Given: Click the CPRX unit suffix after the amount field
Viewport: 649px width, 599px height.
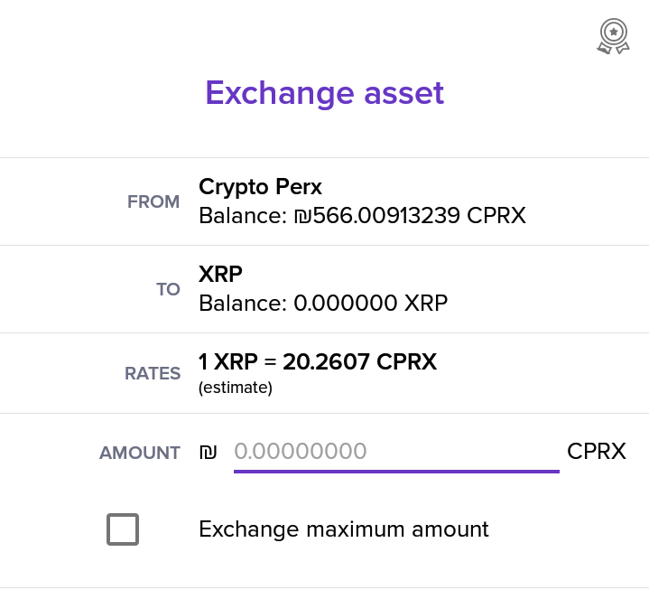Looking at the screenshot, I should click(597, 451).
